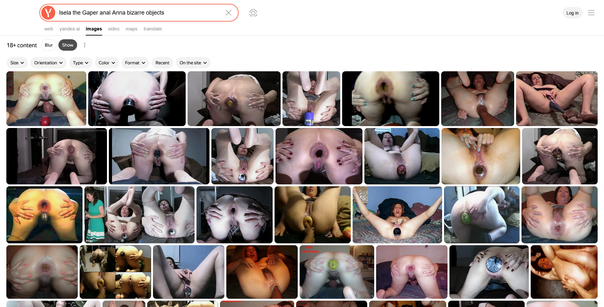The height and width of the screenshot is (307, 604).
Task: Expand the Size filter dropdown
Action: coord(17,63)
